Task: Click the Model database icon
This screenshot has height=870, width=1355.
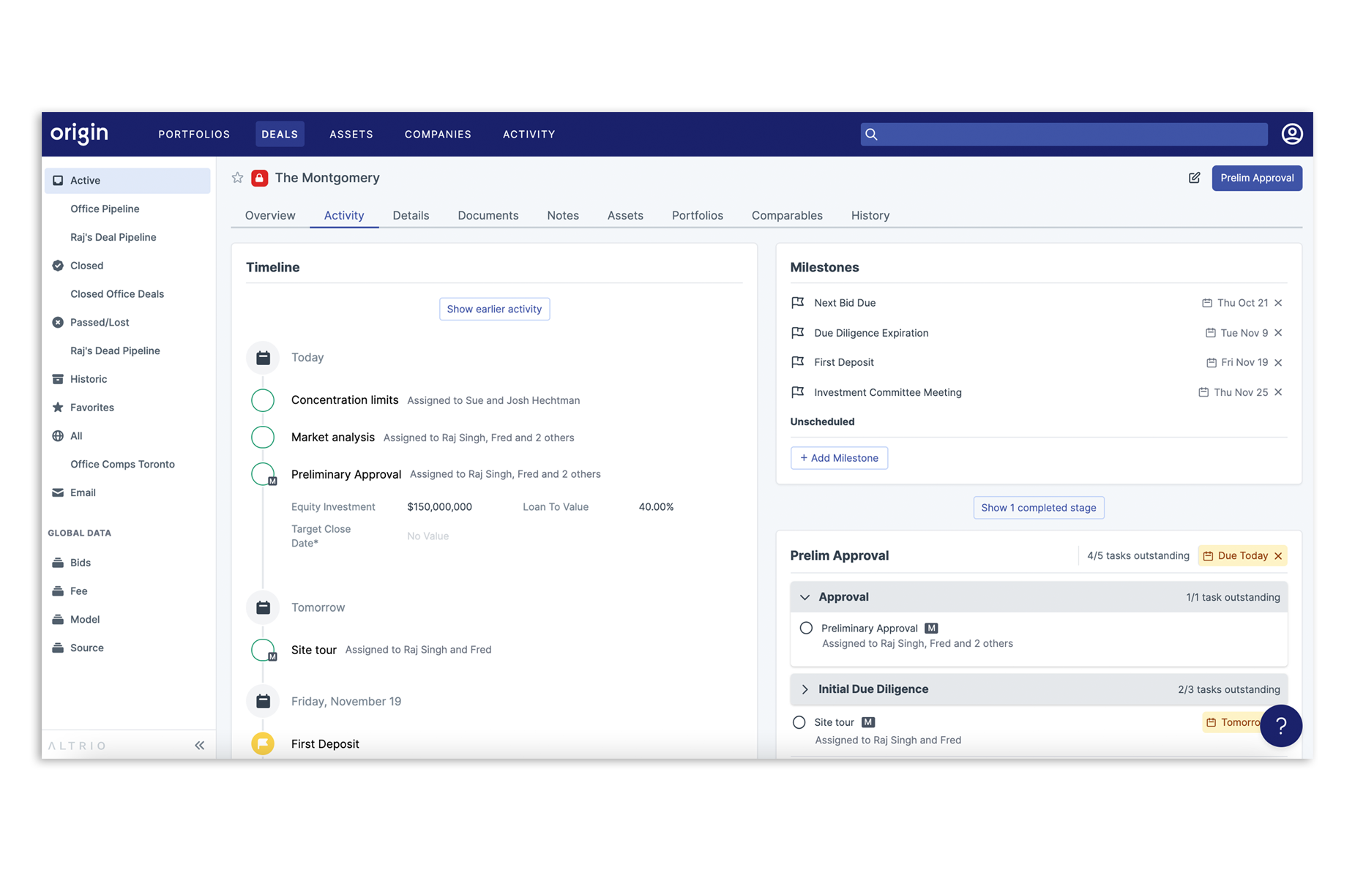Action: coord(58,619)
